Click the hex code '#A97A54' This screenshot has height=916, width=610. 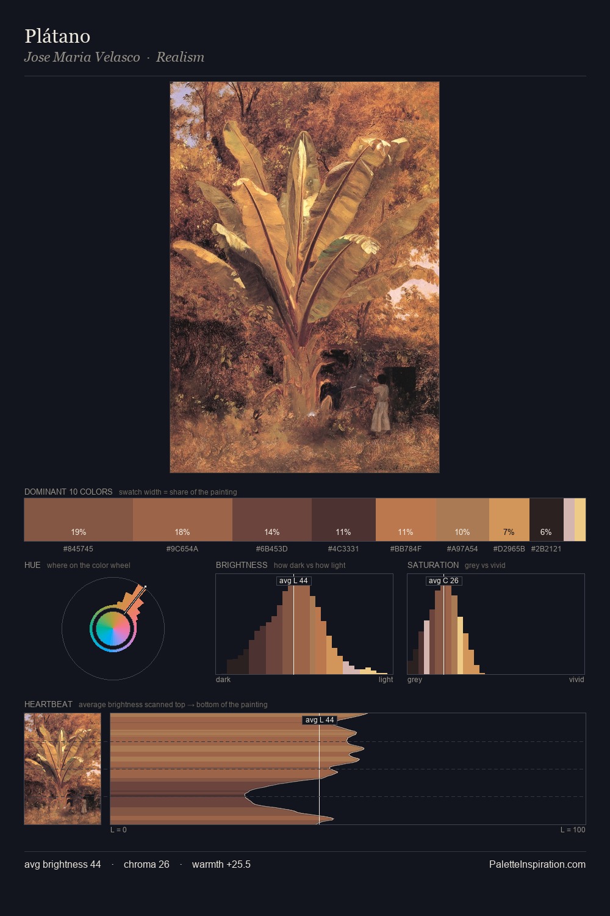pyautogui.click(x=462, y=549)
